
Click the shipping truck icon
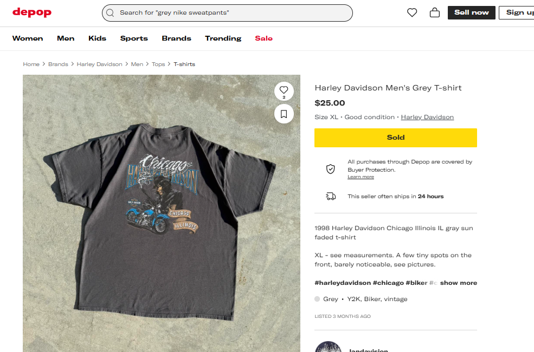tap(330, 196)
